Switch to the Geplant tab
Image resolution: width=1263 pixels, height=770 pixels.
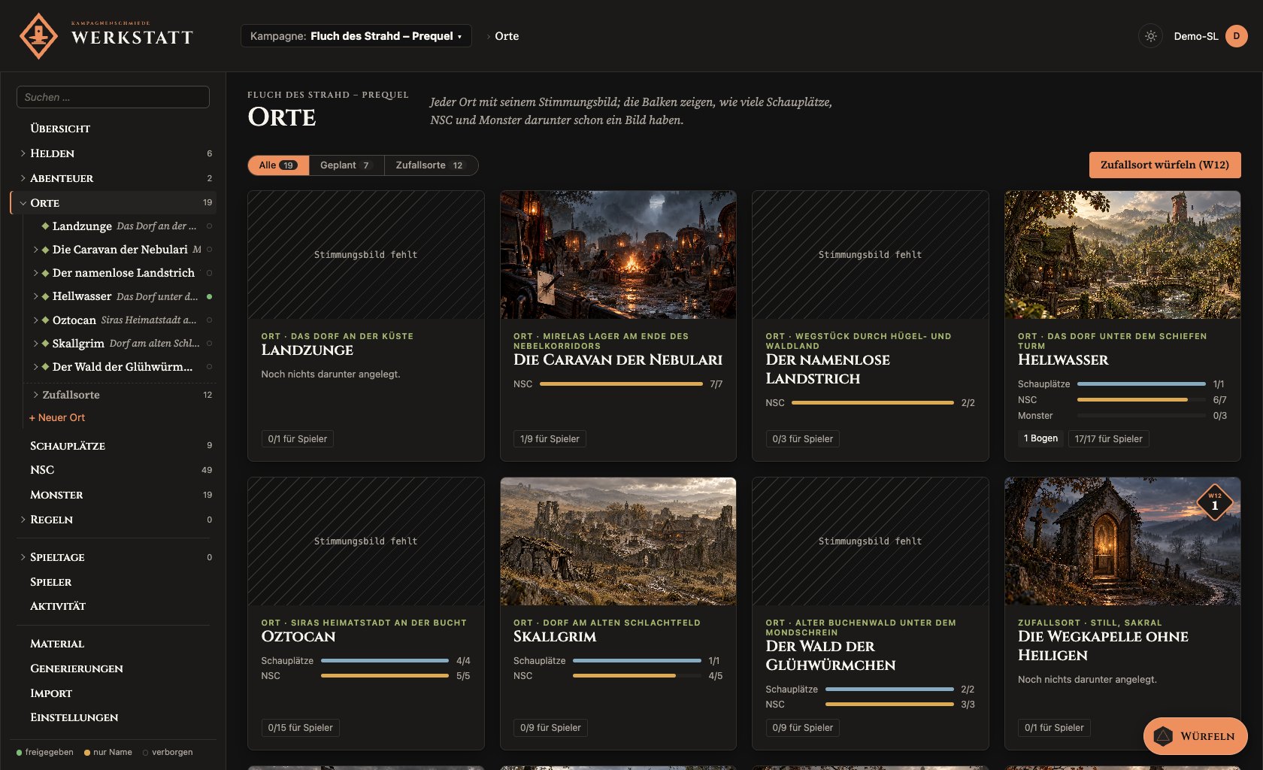(347, 165)
